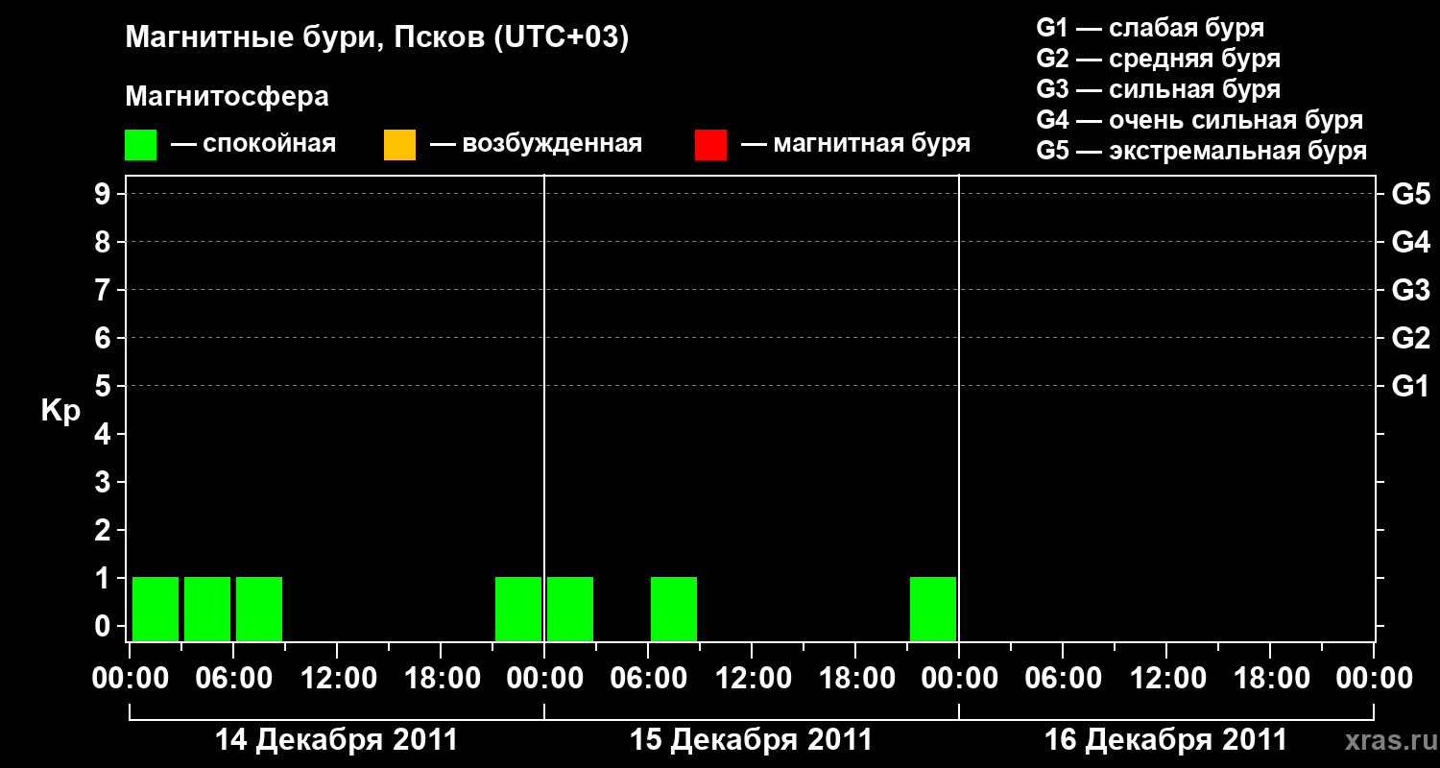Click the 'G1 — слабая буря' legend line
Screen dimensions: 1440x768
(1150, 28)
